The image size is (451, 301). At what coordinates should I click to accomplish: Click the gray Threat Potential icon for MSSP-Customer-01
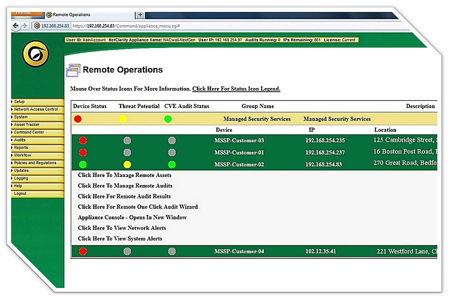click(127, 152)
